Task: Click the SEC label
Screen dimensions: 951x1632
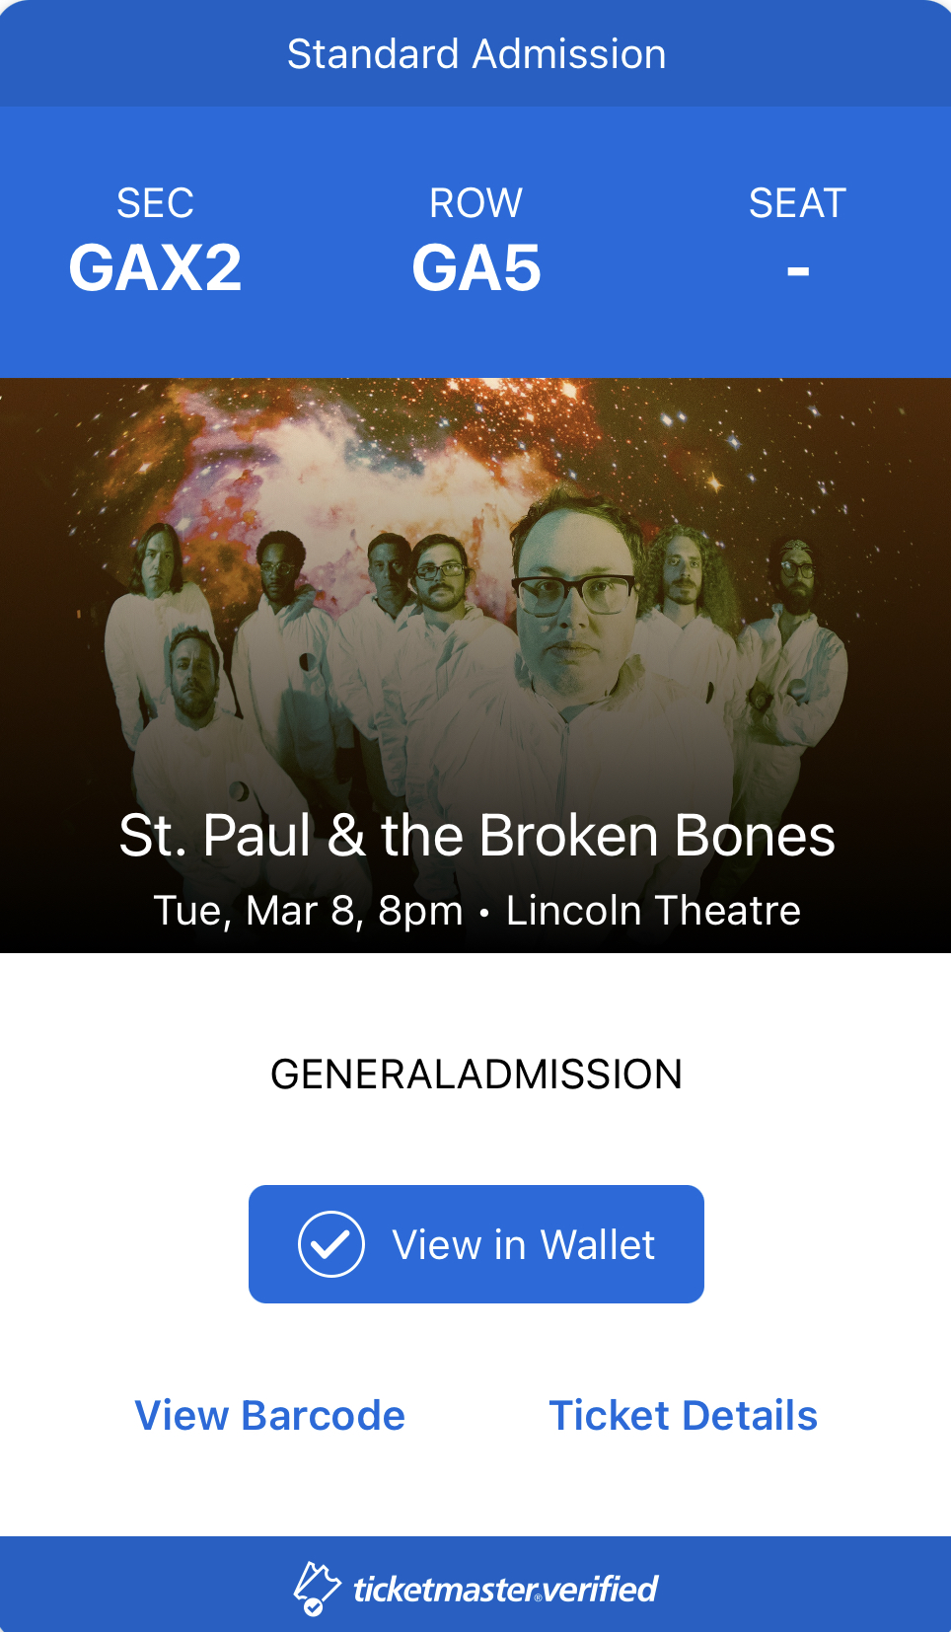Action: (155, 203)
